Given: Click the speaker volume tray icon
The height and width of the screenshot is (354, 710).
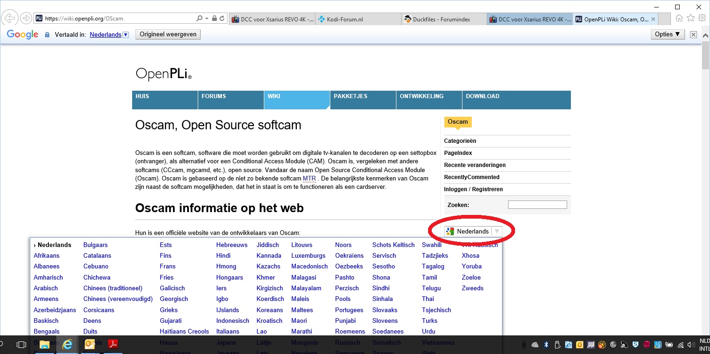Looking at the screenshot, I should [692, 345].
